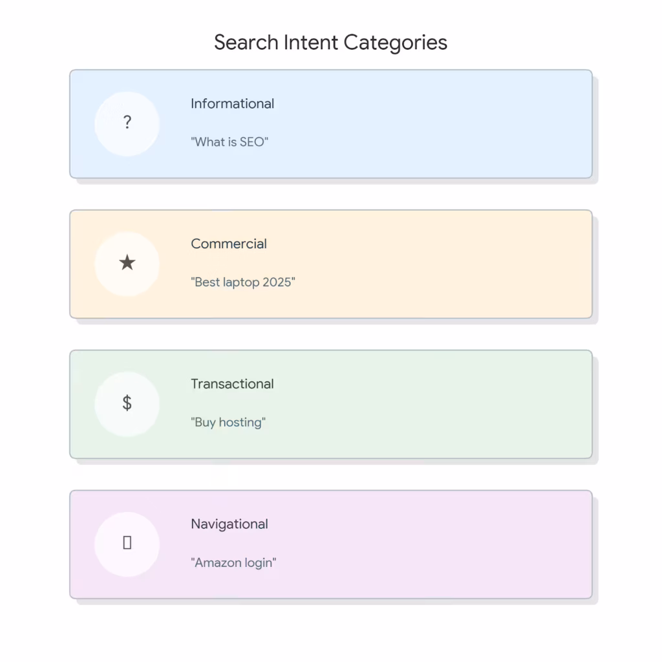Click the star icon

tap(127, 262)
